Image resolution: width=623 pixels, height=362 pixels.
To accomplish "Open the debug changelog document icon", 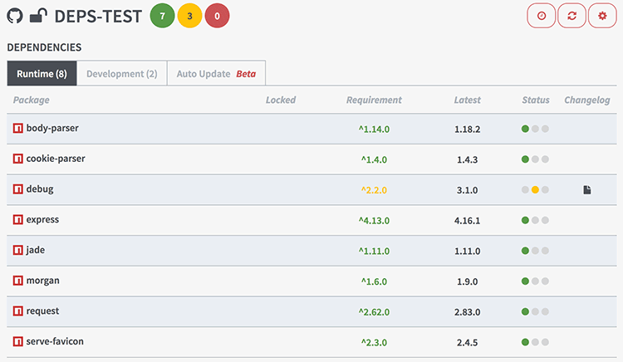I will point(586,190).
